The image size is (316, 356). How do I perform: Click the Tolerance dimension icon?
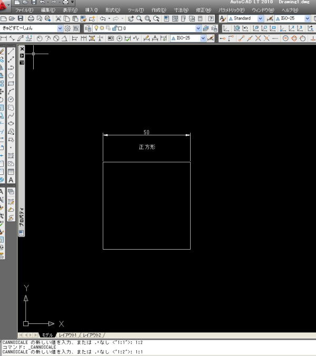click(111, 38)
